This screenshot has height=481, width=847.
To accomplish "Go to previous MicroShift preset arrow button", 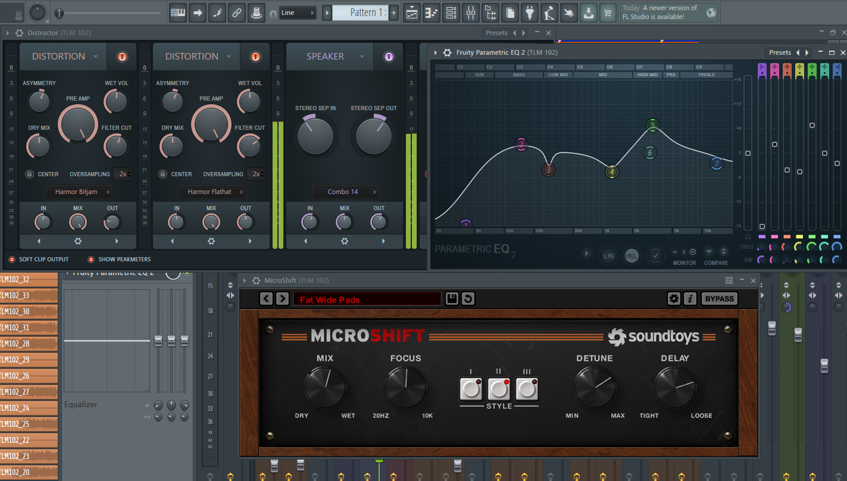I will pos(266,299).
